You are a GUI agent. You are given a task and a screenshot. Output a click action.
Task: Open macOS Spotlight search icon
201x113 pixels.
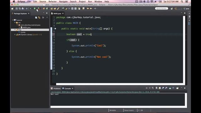coord(182,2)
